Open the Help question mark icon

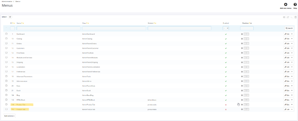[295, 4]
